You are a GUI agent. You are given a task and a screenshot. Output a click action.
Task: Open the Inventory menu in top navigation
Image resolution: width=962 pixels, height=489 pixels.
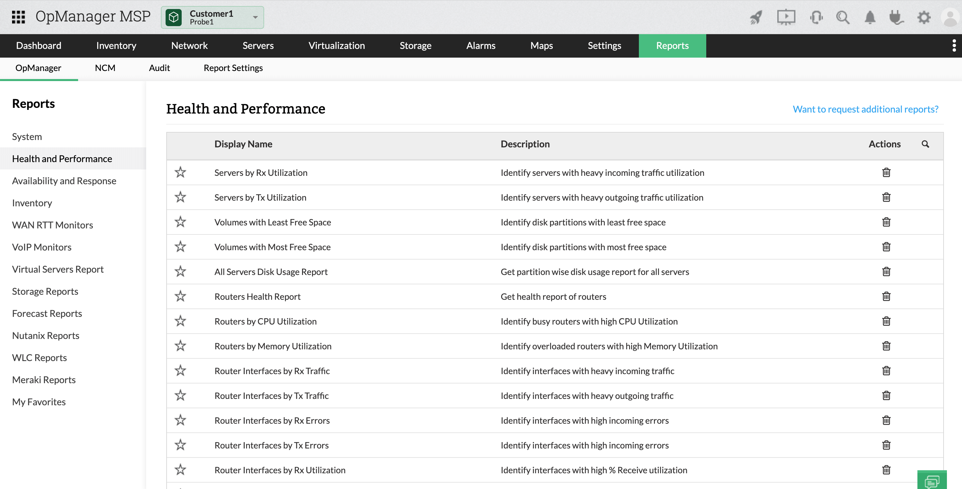tap(116, 46)
